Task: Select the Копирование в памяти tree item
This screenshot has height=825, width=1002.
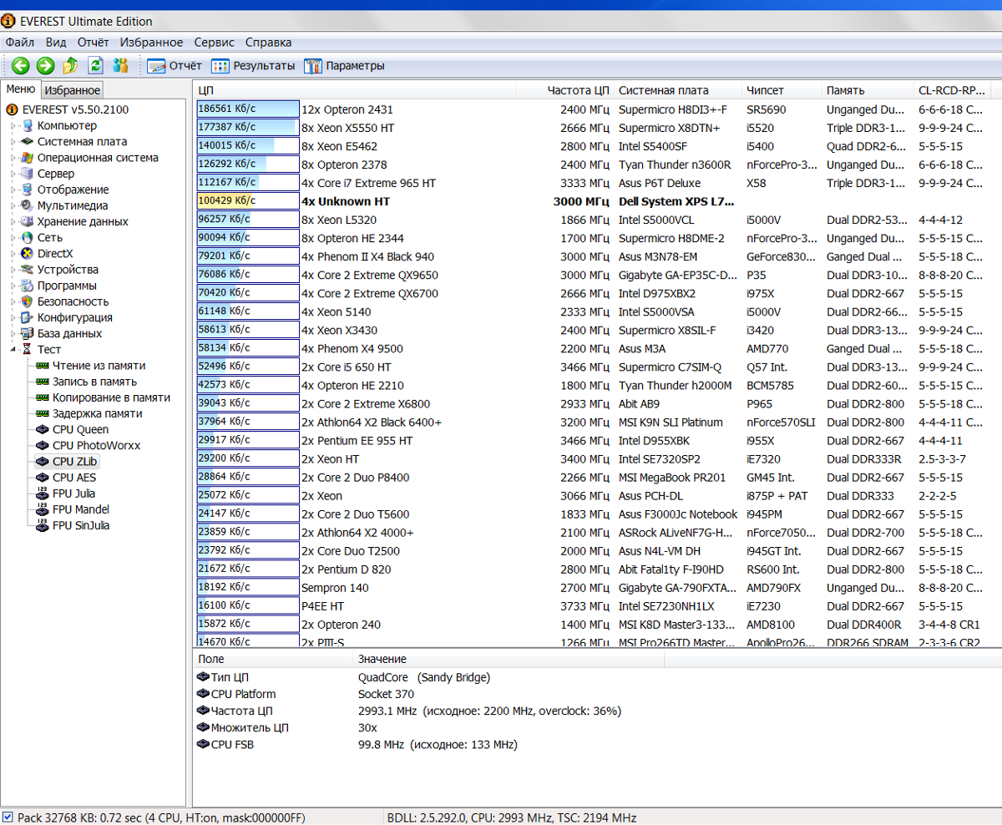Action: (111, 397)
